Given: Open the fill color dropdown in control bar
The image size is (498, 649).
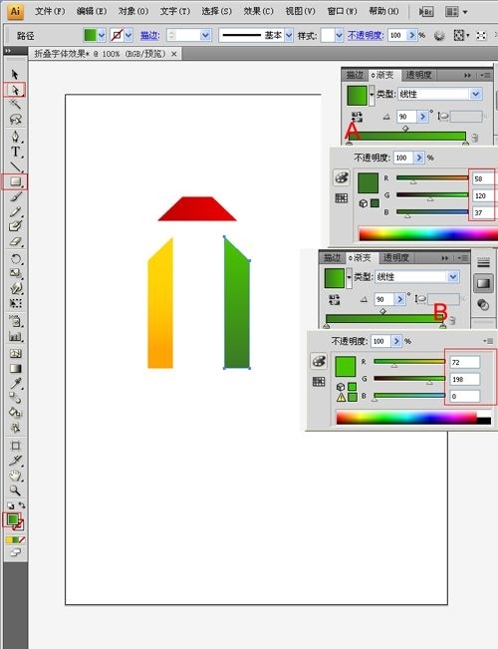Looking at the screenshot, I should pos(102,36).
